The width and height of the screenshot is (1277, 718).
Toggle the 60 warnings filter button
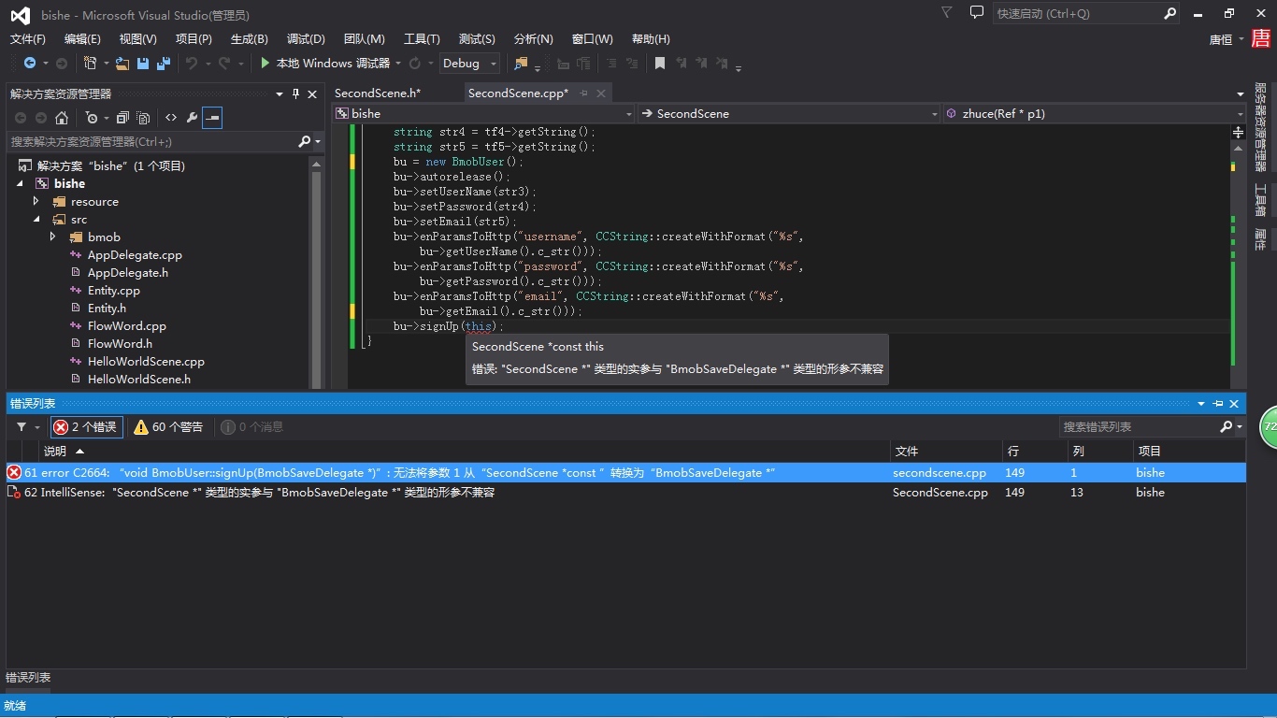click(x=168, y=427)
